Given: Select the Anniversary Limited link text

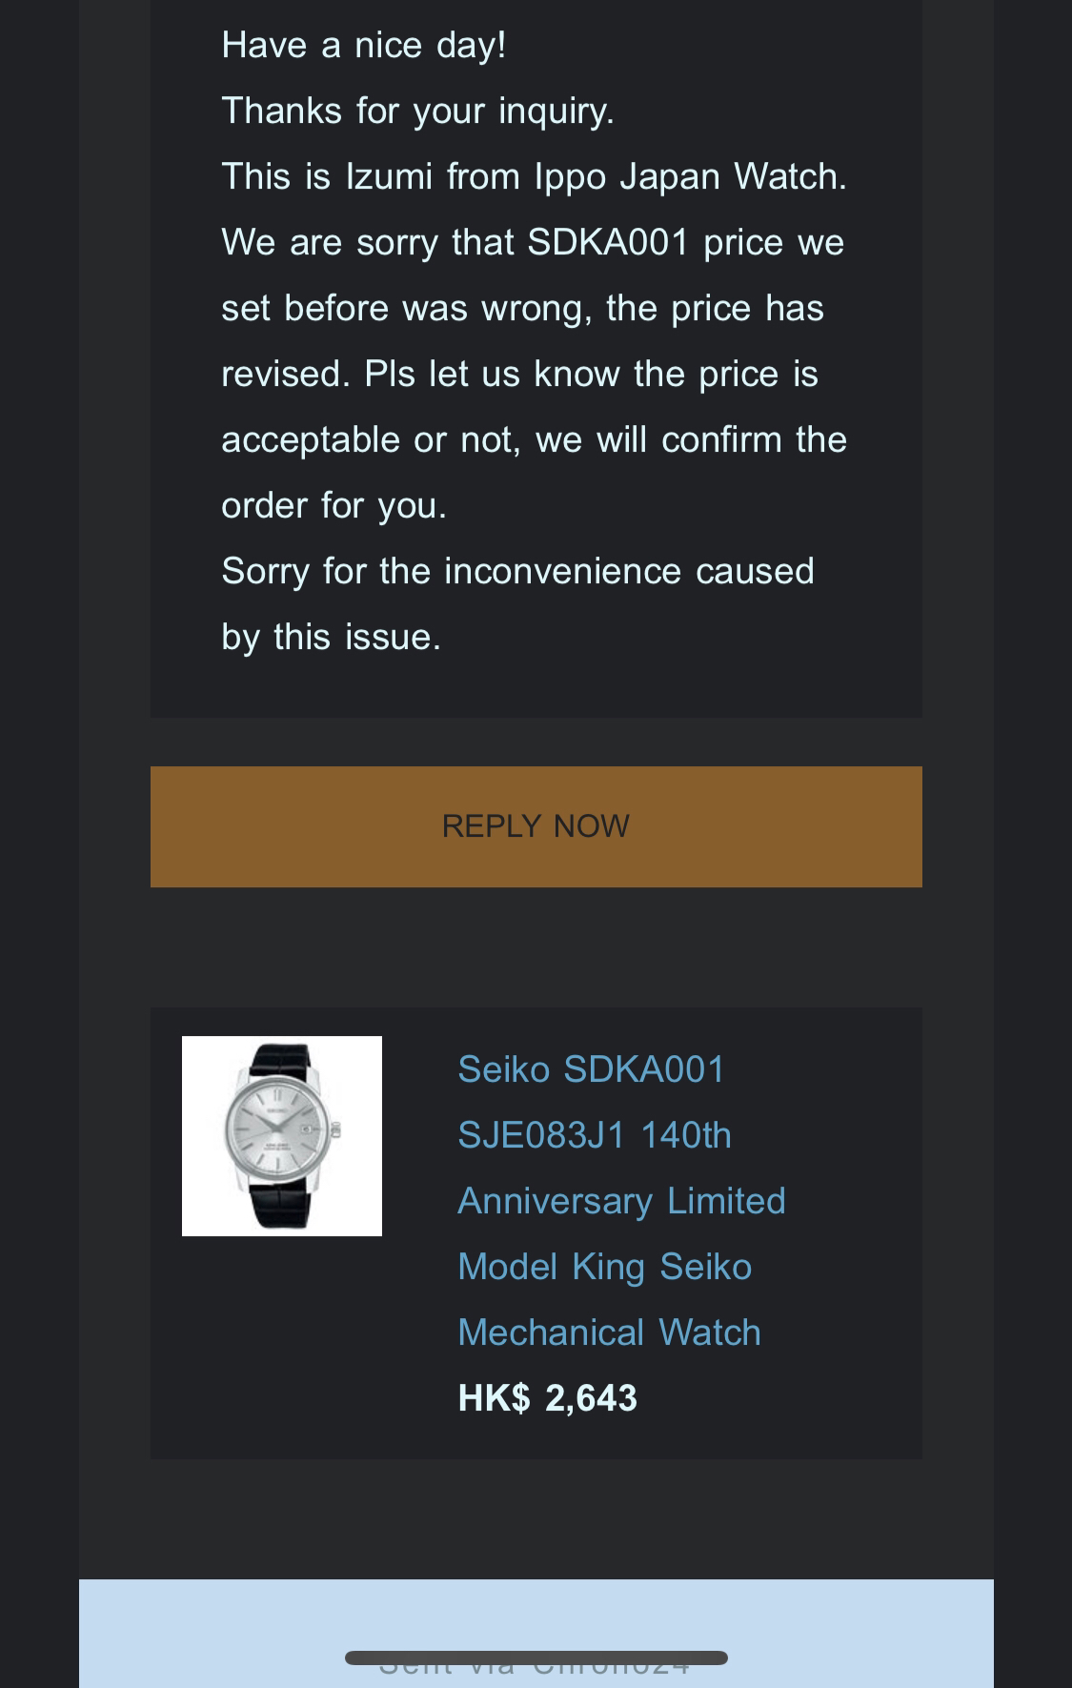Looking at the screenshot, I should click(621, 1201).
